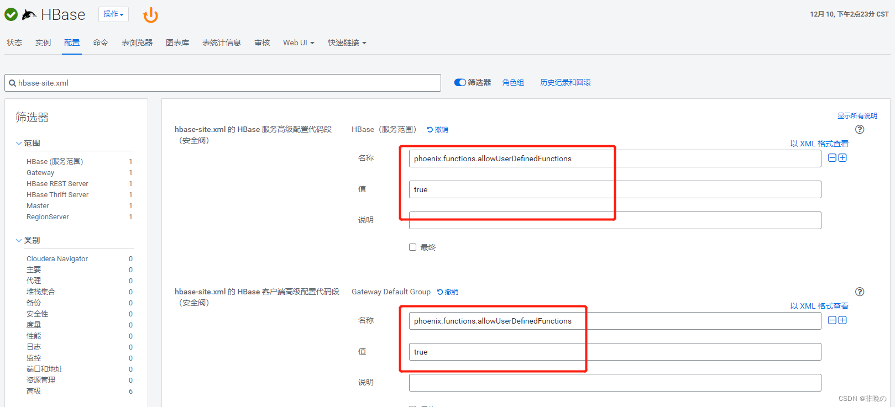The height and width of the screenshot is (407, 895).
Task: Click the 名称 field in Gateway client snippet
Action: click(x=615, y=321)
